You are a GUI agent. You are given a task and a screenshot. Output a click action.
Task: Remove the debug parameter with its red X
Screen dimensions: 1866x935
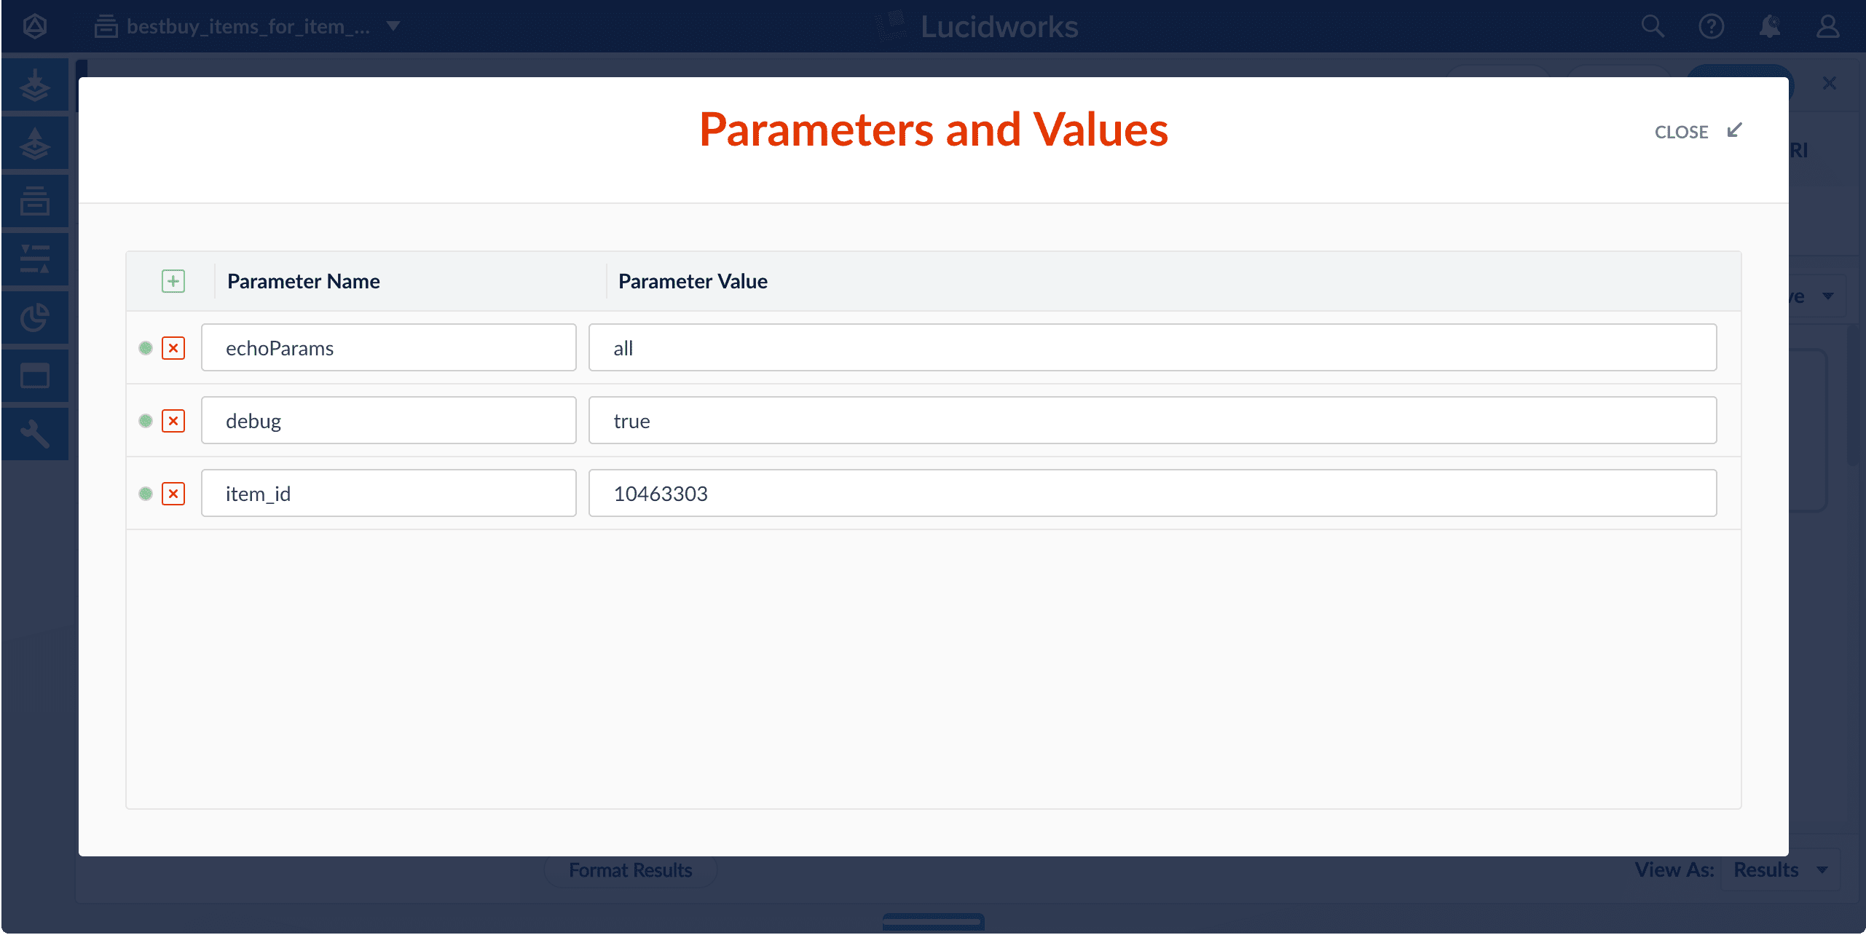[173, 420]
